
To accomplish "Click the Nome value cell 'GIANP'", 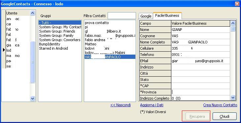I will (200, 30).
